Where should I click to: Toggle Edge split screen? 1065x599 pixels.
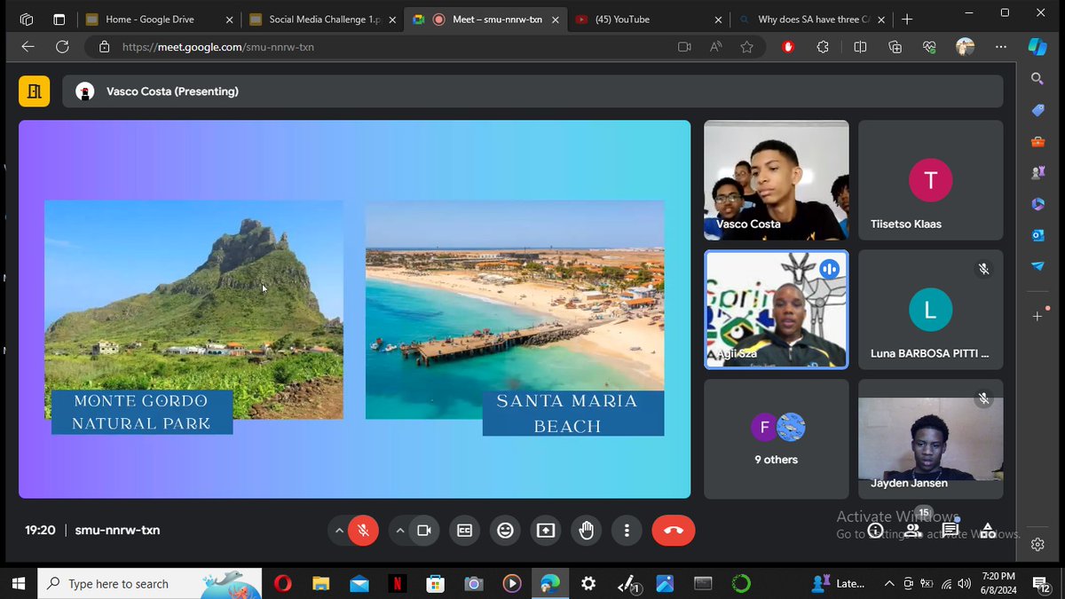point(860,47)
